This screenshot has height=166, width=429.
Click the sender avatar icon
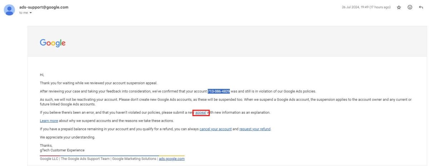click(9, 10)
